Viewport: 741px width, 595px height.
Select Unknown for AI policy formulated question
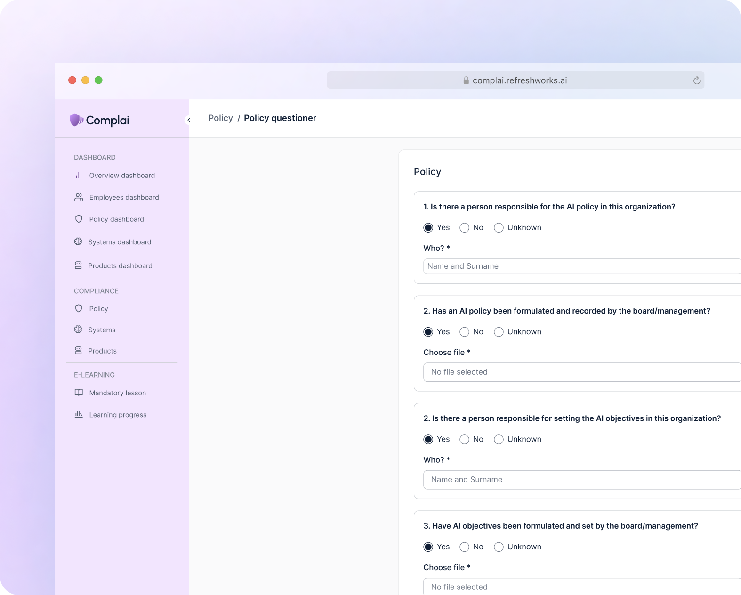tap(499, 332)
